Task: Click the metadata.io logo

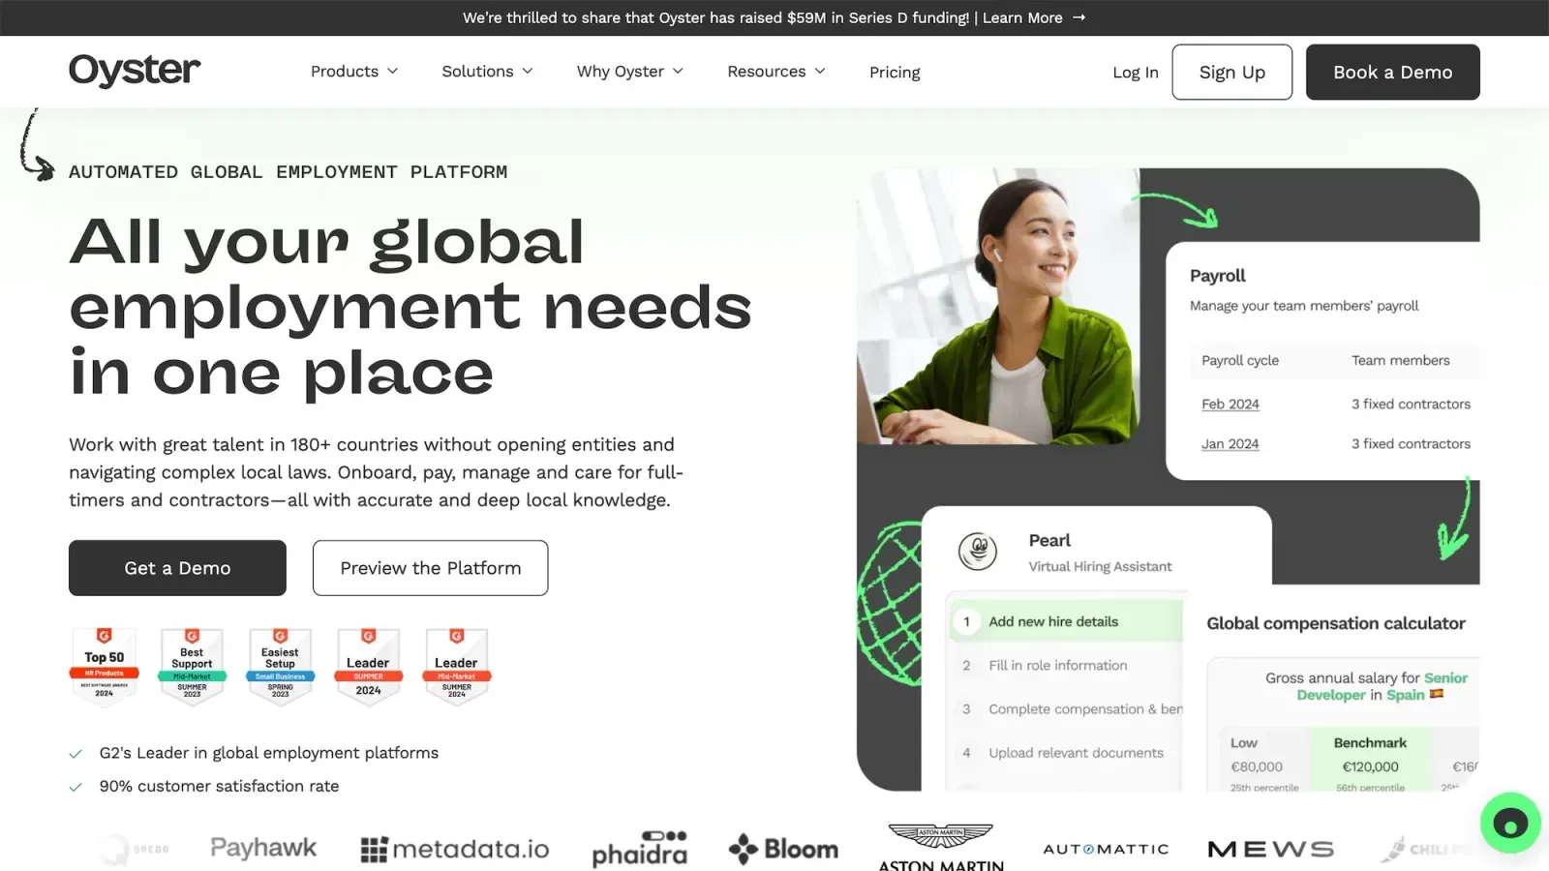Action: (455, 849)
